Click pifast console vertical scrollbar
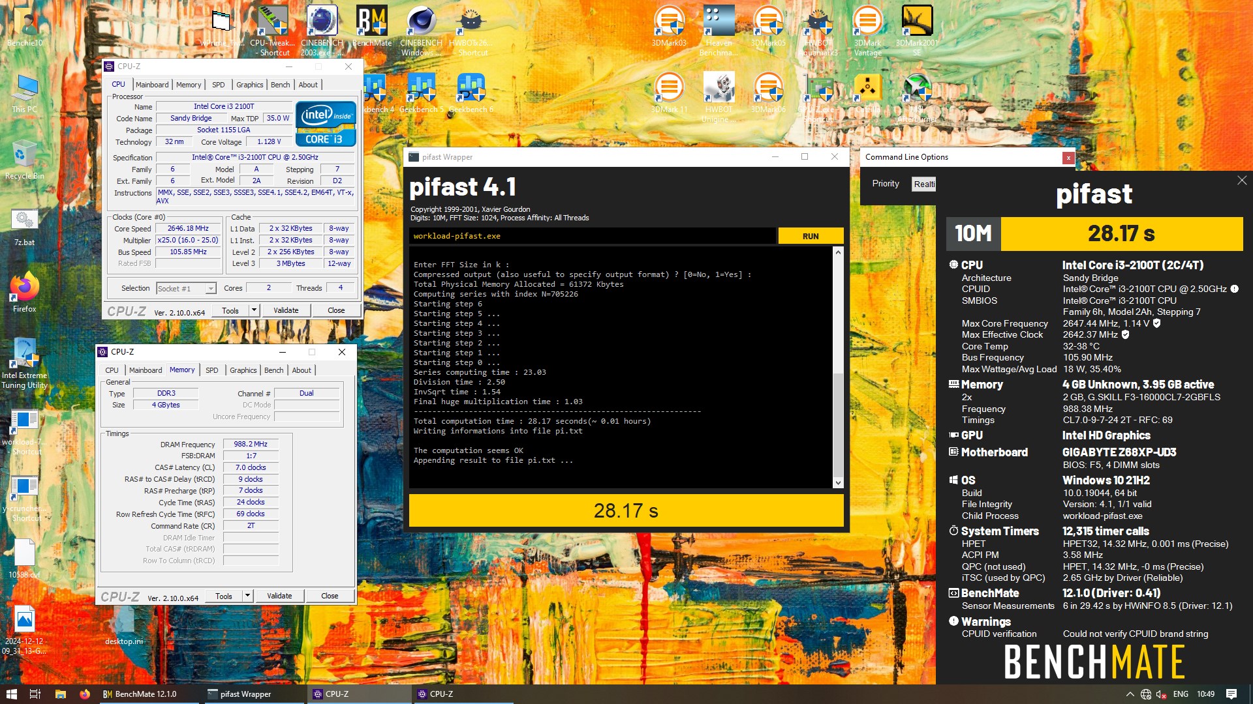 (x=838, y=367)
